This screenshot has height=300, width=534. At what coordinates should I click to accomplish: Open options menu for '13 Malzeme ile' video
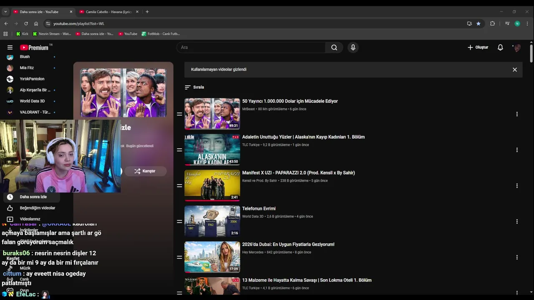[x=517, y=293]
